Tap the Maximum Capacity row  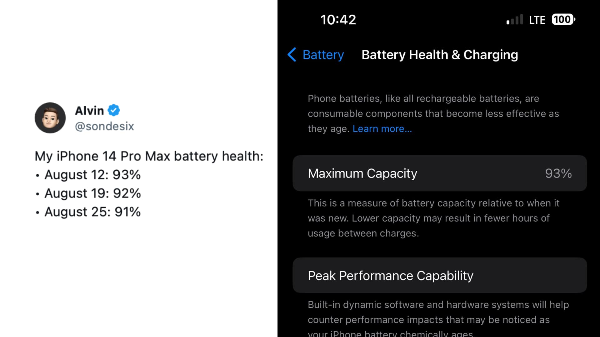click(439, 173)
